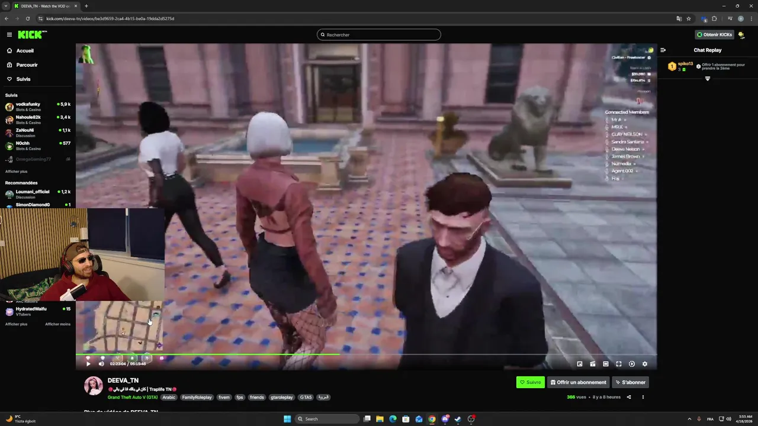Screen dimensions: 758x426
Task: Mute the video volume speaker icon
Action: coord(101,364)
